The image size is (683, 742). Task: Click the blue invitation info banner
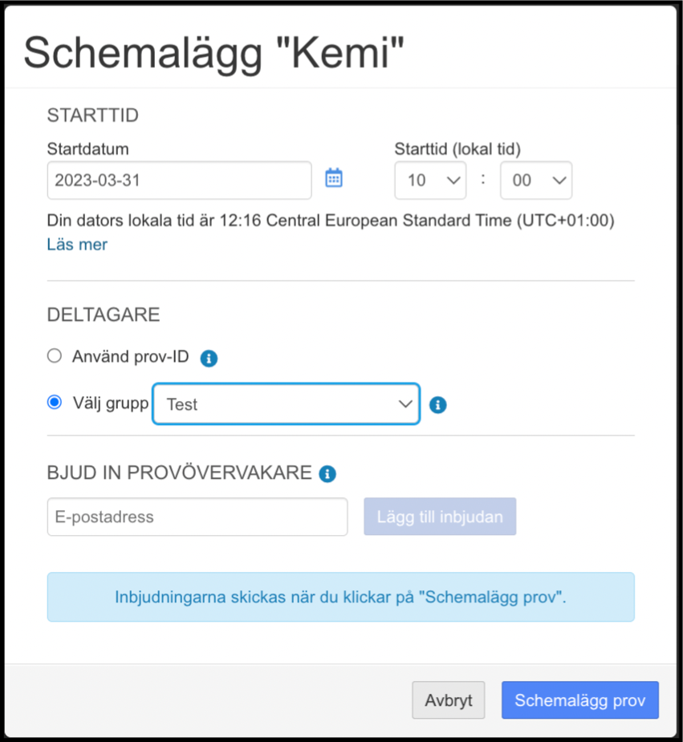341,597
